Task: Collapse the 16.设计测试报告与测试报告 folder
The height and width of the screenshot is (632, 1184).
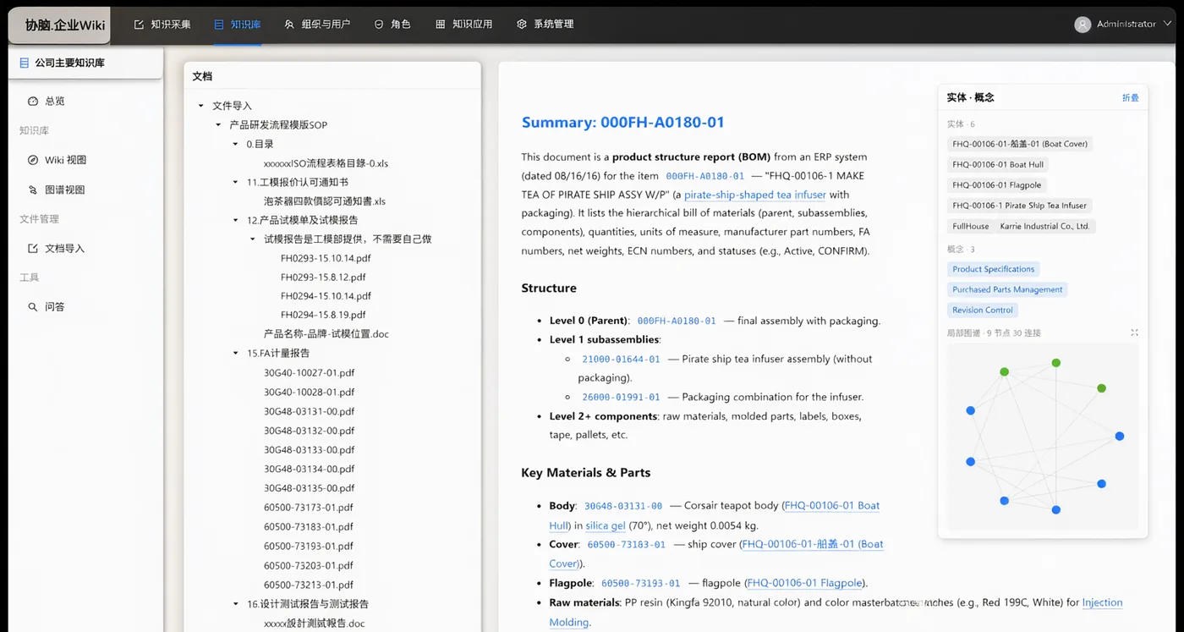Action: click(236, 604)
